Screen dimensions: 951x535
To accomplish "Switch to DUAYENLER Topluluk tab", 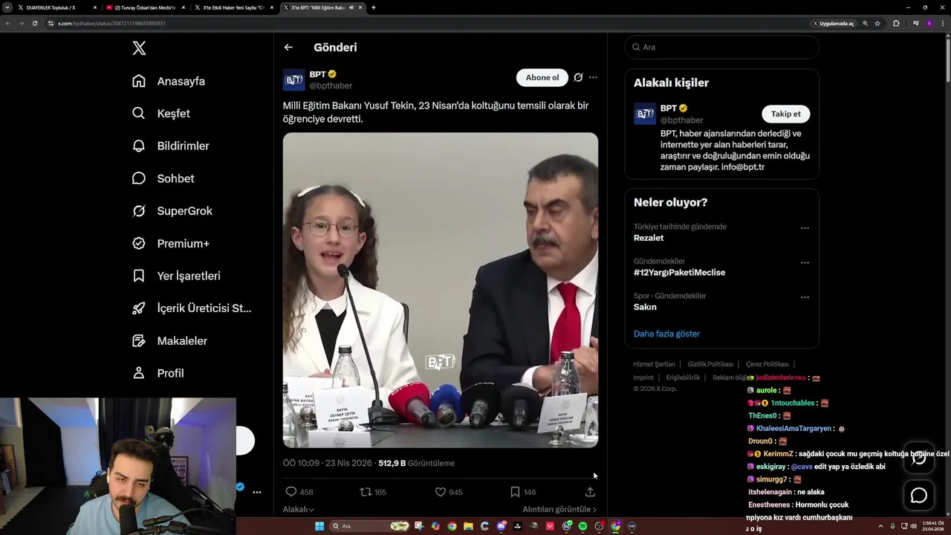I will coord(56,7).
